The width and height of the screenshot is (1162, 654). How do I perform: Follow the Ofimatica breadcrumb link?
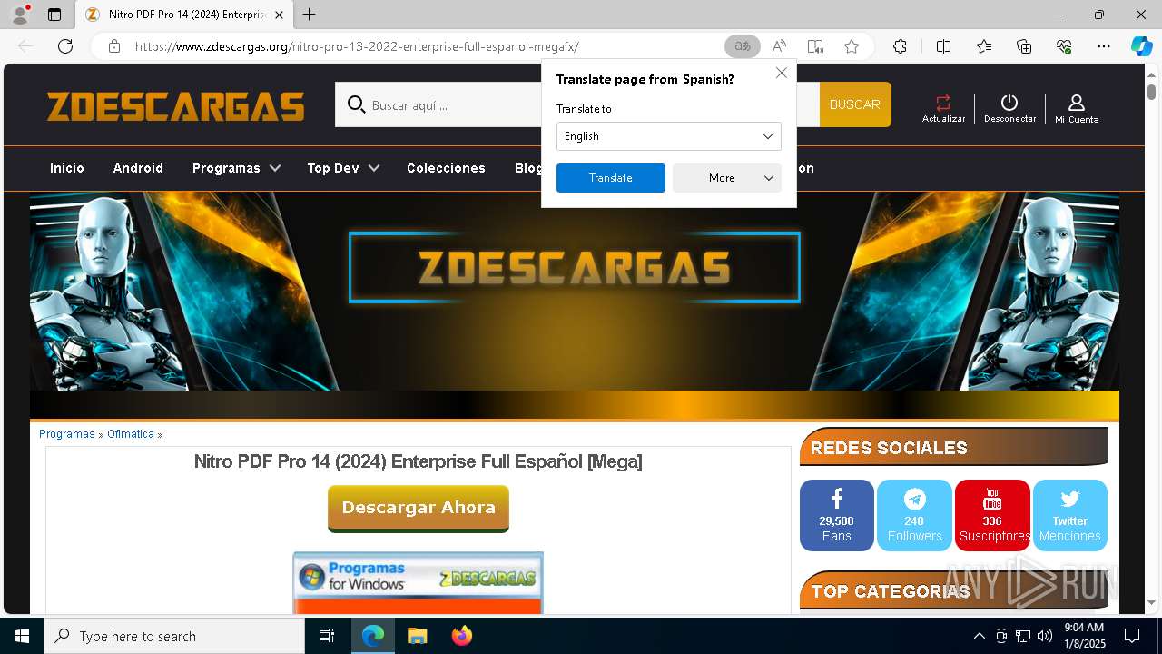point(131,434)
